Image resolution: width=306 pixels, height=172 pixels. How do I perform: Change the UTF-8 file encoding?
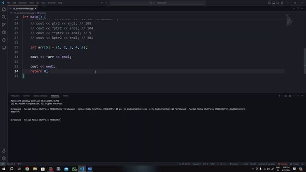point(206,164)
